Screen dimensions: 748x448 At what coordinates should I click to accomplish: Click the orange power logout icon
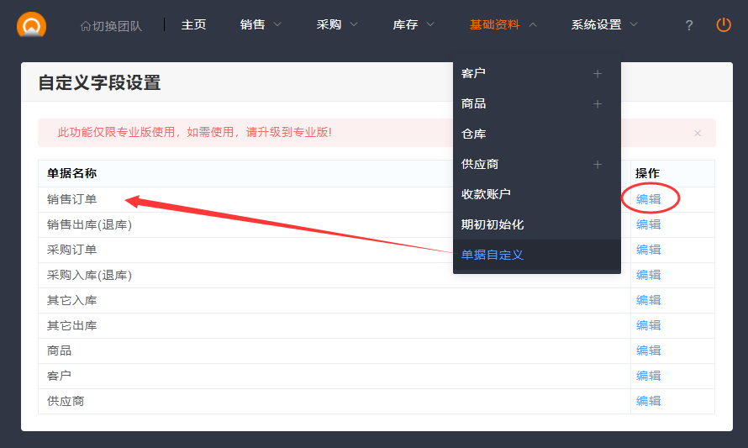724,24
